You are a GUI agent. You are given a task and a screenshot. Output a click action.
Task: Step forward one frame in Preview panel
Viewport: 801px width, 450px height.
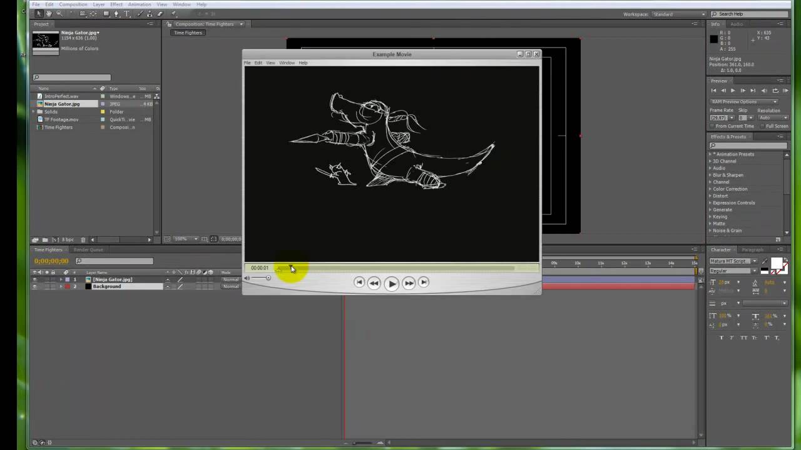(x=743, y=91)
